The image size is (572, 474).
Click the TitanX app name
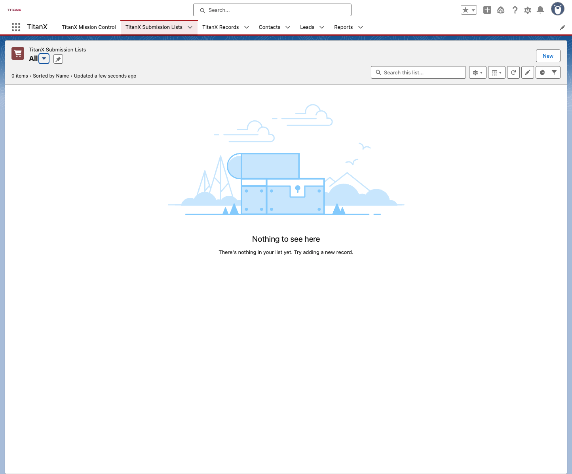[x=37, y=27]
